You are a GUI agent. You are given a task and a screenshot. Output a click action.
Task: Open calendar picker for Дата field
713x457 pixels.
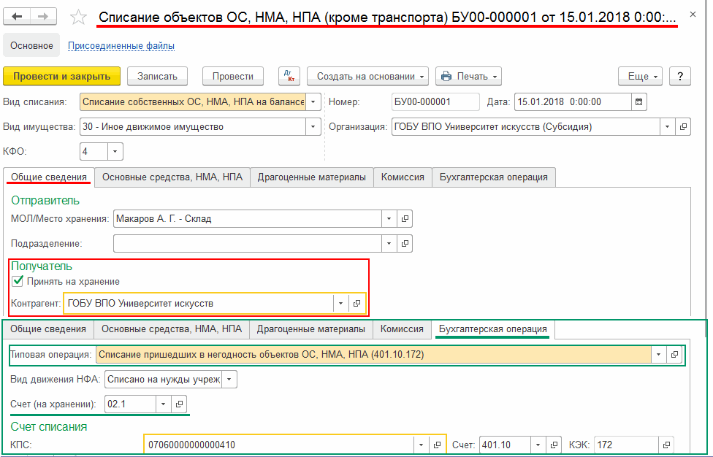click(x=638, y=102)
